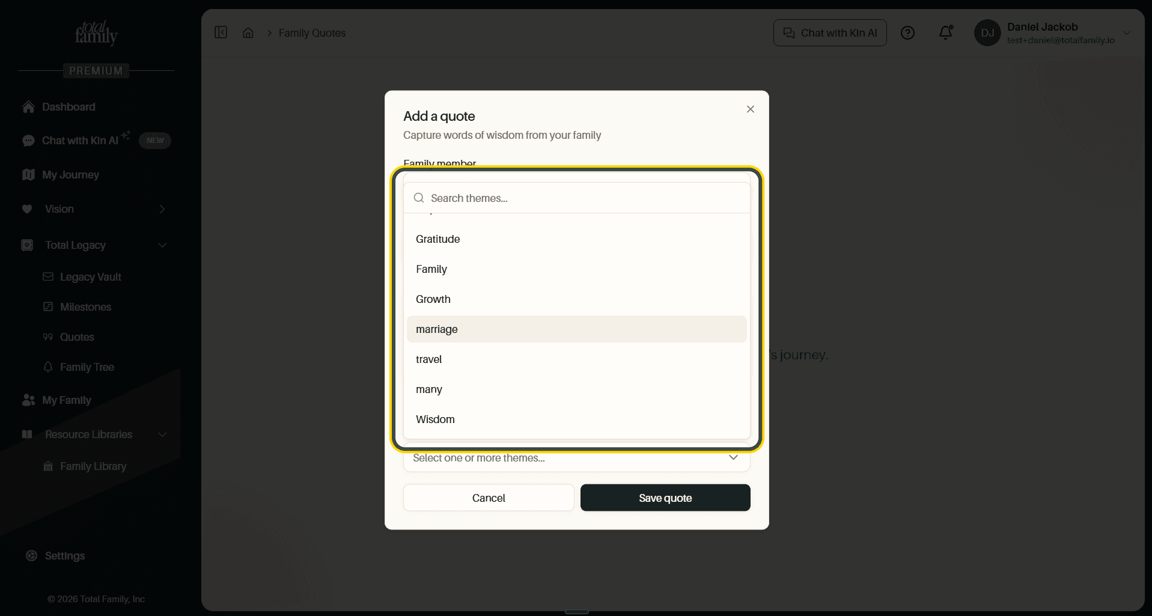Expand the Vision submenu chevron
The height and width of the screenshot is (616, 1152).
[x=162, y=209]
